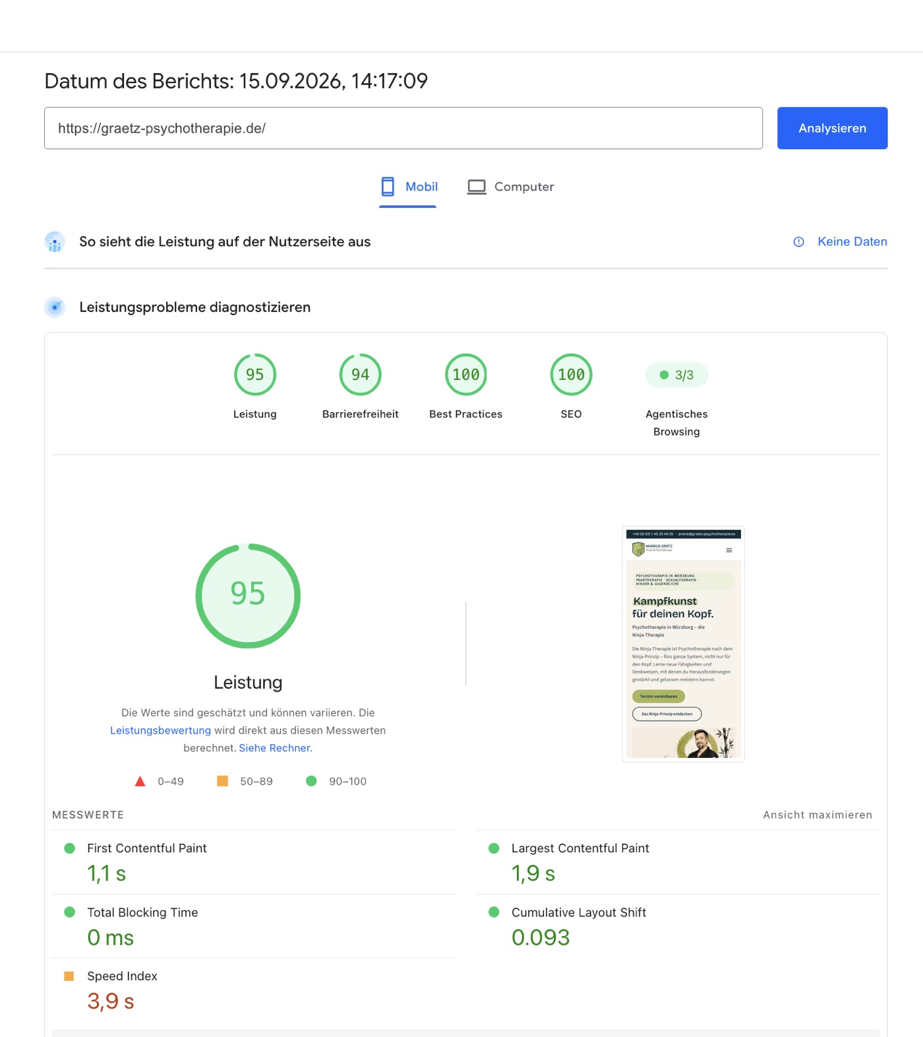
Task: Click the orange square beside Speed Index
Action: [x=69, y=976]
